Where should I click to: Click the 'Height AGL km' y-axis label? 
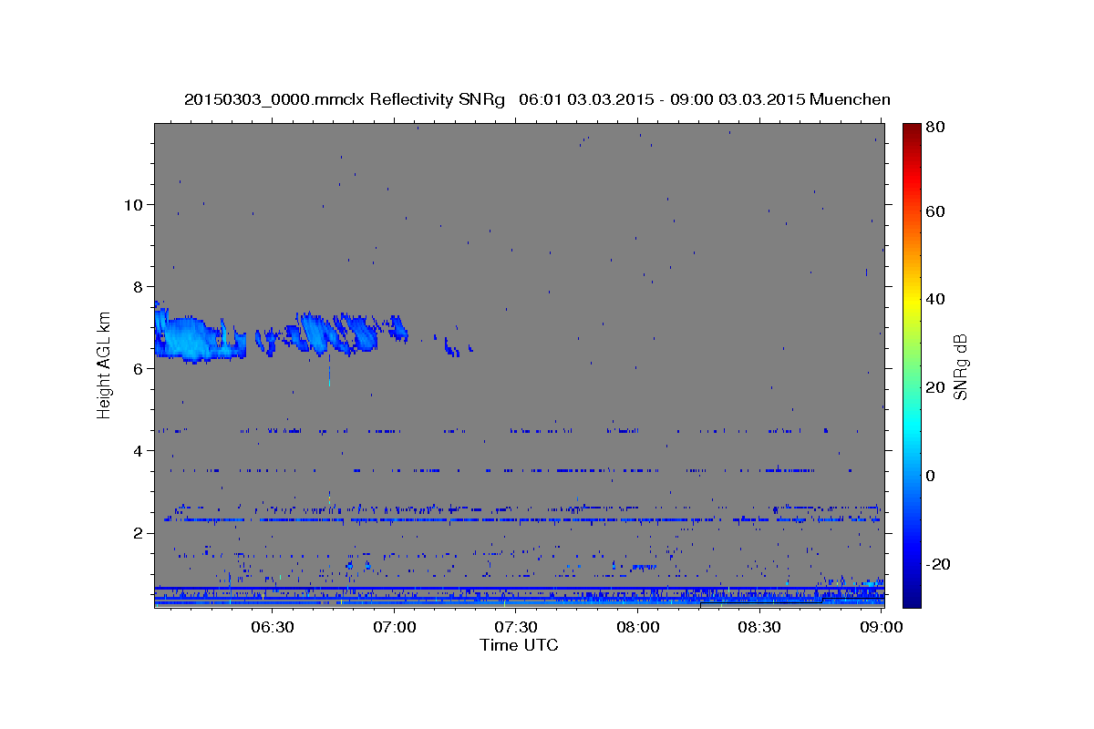click(105, 365)
